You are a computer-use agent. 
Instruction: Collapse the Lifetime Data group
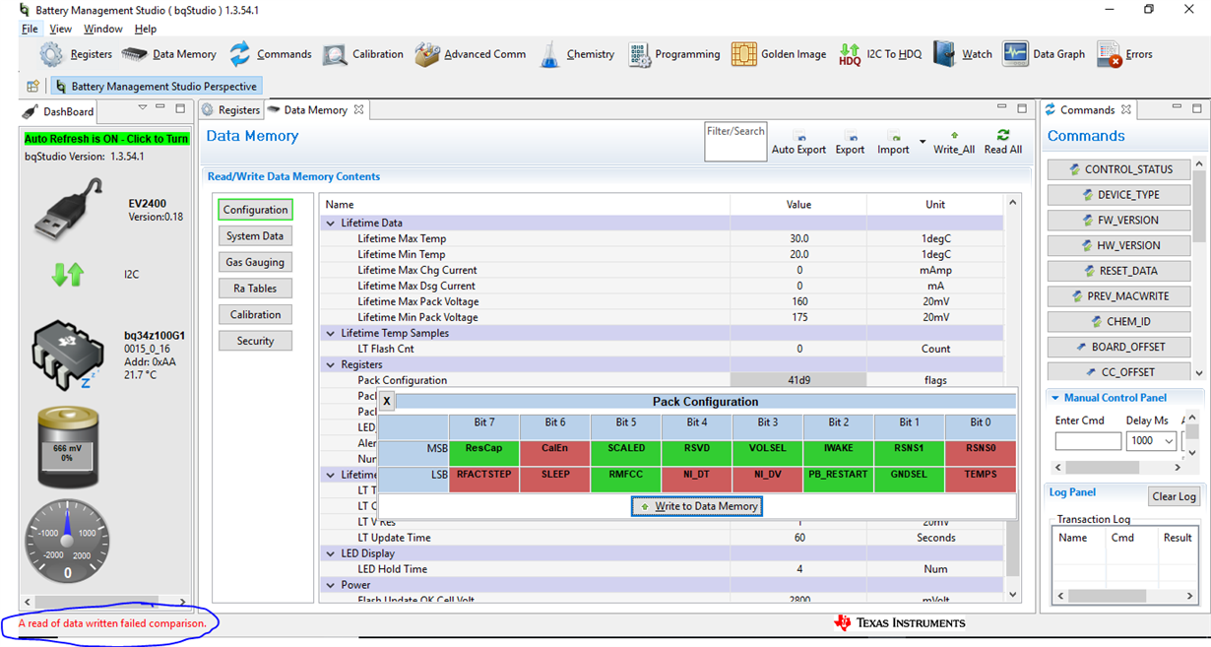[331, 224]
